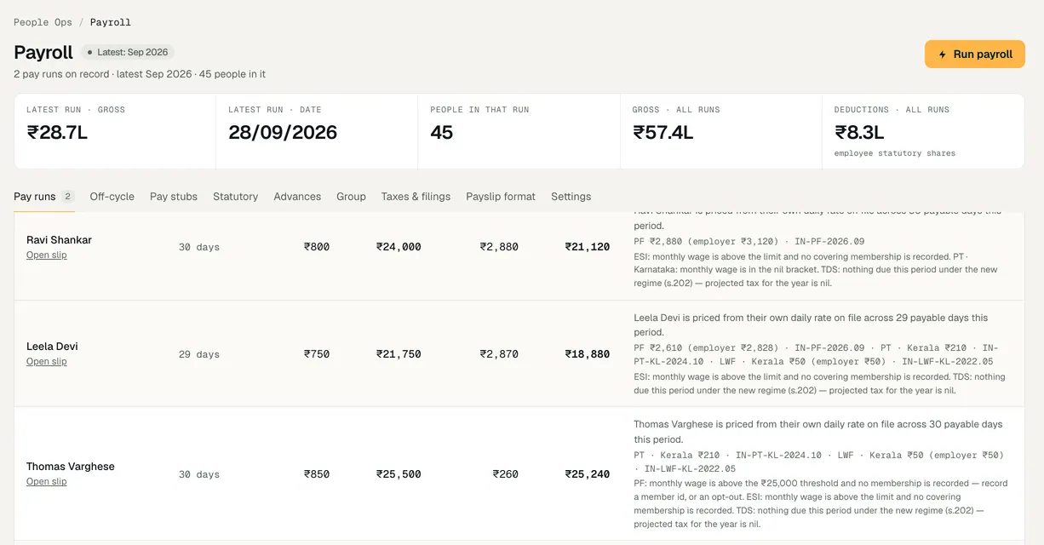This screenshot has height=545, width=1044.
Task: Open slip for Thomas Varghese
Action: click(x=47, y=482)
